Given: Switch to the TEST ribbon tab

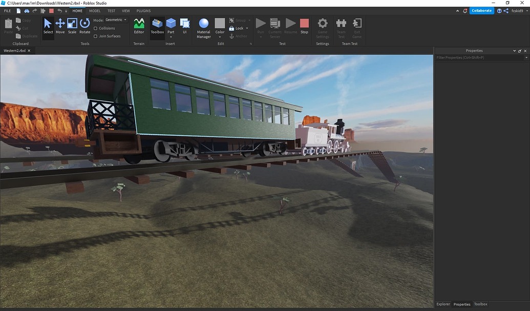Looking at the screenshot, I should tap(111, 11).
